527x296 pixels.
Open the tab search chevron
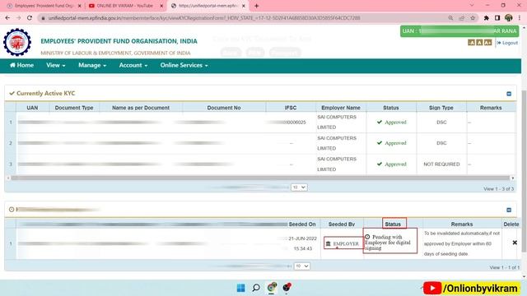coord(472,6)
